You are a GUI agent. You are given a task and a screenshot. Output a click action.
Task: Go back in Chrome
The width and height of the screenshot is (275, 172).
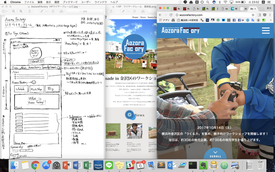pos(160,15)
